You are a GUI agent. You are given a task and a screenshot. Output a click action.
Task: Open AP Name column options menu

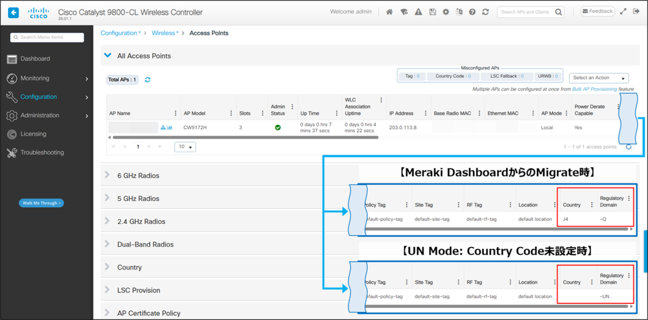coord(175,113)
